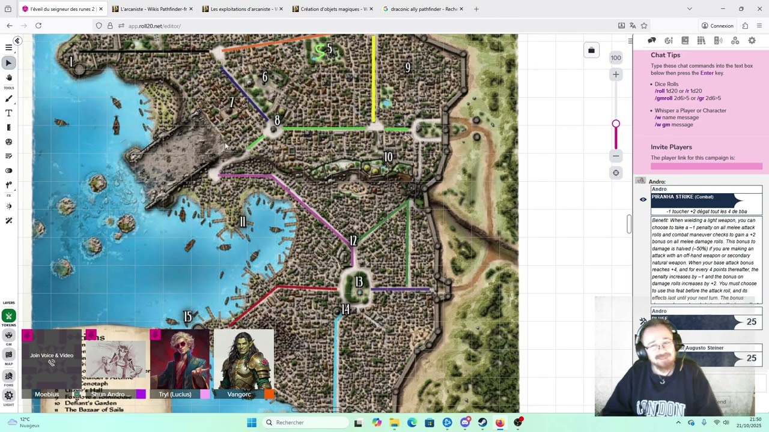This screenshot has width=769, height=432.
Task: Open the page toolbar briefcase button
Action: 591,50
